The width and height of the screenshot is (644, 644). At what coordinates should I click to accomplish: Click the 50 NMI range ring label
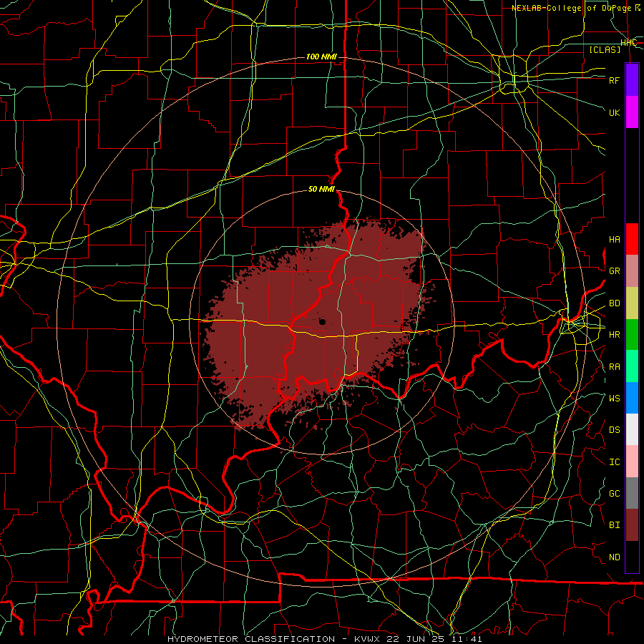click(321, 190)
